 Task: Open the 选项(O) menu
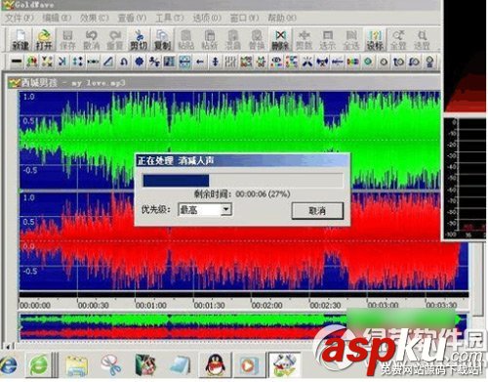point(207,18)
